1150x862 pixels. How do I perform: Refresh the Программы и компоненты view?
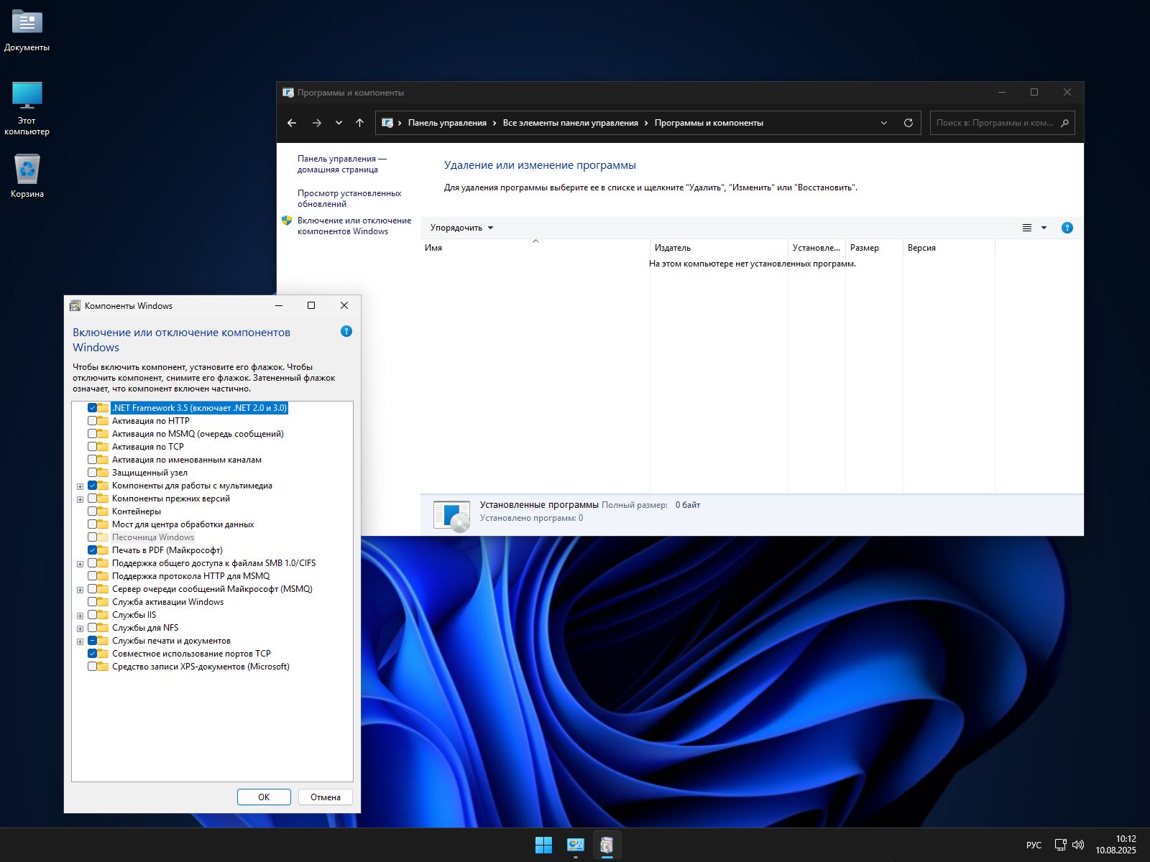tap(908, 123)
